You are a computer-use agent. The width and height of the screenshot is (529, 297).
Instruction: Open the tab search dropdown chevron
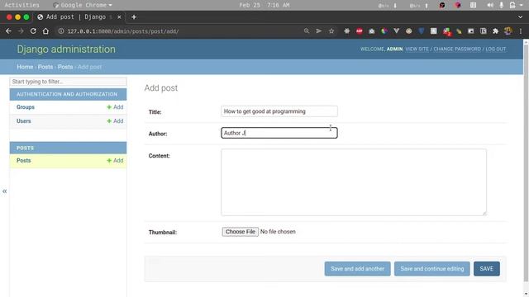pos(520,16)
